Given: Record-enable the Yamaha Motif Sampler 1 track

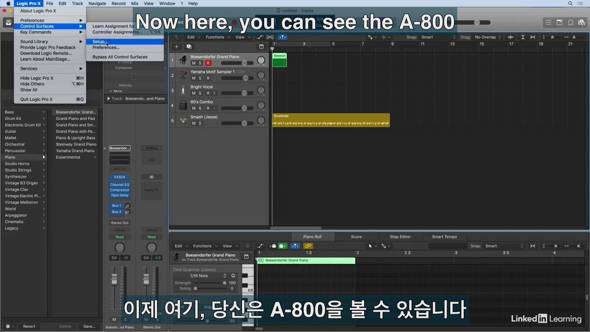Looking at the screenshot, I should point(208,78).
